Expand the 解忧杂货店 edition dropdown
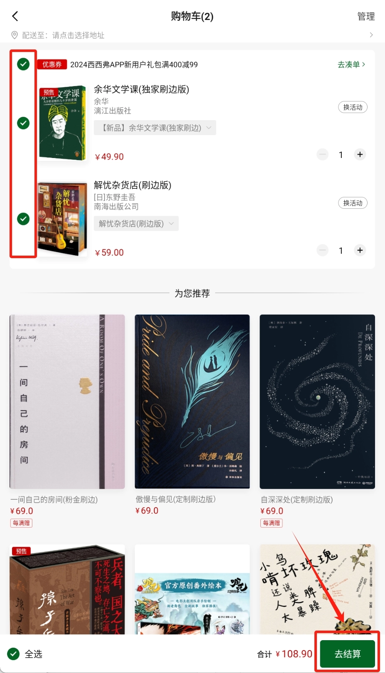Viewport: 385px width, 673px height. (136, 224)
